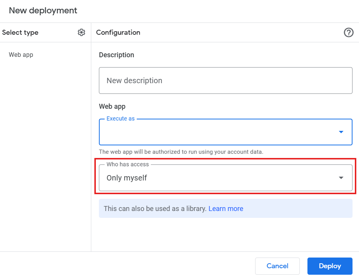Click the blue arrow in Execute as

click(341, 132)
